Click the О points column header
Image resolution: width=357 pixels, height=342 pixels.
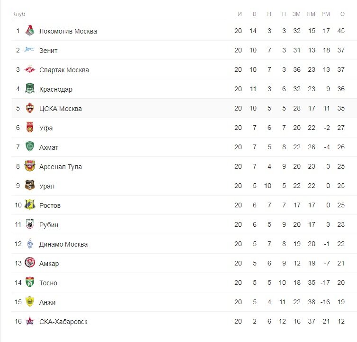(x=342, y=14)
